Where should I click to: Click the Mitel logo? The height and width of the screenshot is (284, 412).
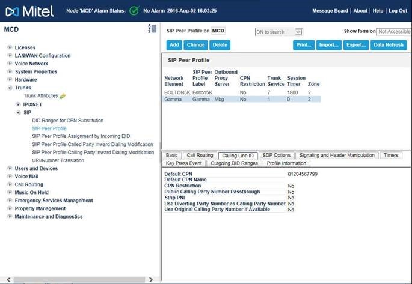click(29, 11)
